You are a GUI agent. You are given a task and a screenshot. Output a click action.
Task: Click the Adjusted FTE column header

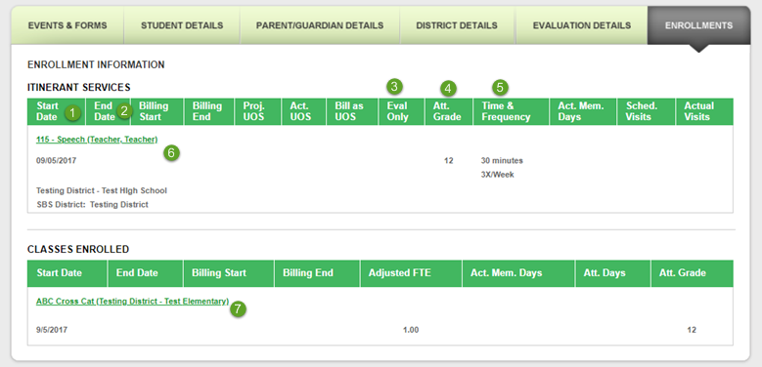(411, 273)
